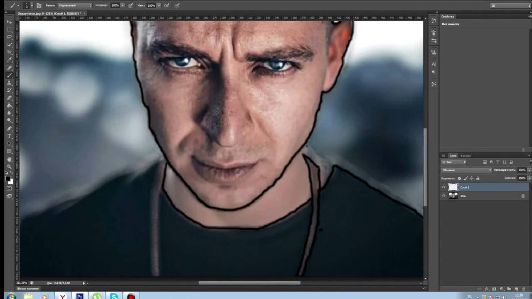The height and width of the screenshot is (299, 532).
Task: Switch to the 3D panel tab
Action: (443, 156)
